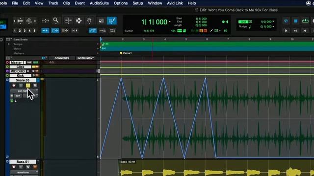This screenshot has width=314, height=176.
Task: Expand the Tempo ruler disclosure triangle
Action: click(9, 44)
